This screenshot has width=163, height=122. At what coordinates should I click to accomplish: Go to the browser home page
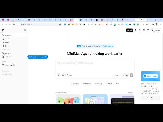[x=14, y=24]
